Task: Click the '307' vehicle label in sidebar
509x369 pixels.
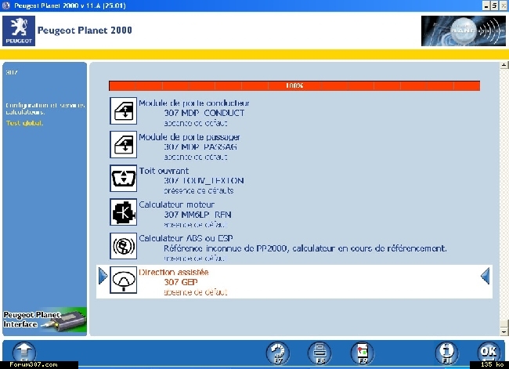Action: (12, 72)
